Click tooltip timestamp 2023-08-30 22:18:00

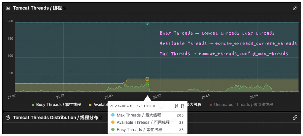point(132,106)
